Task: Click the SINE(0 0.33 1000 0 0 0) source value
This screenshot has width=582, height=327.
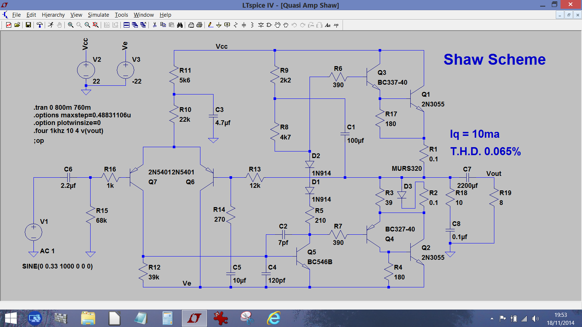Action: [x=57, y=266]
